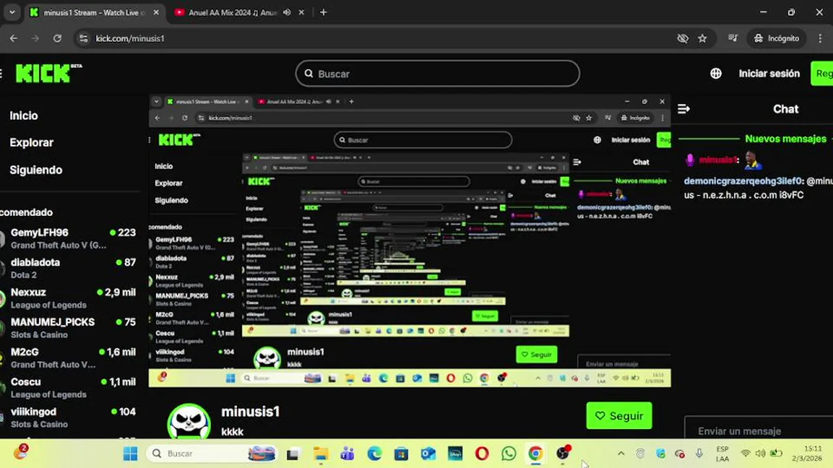Click demonicgrazerqeohg3ilef0 username in chat
The image size is (833, 468).
point(744,181)
